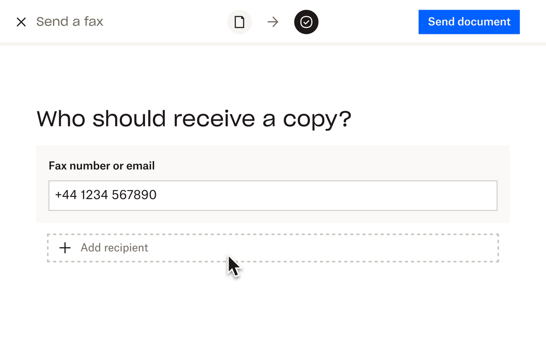
Task: Click the dashed Add recipient row
Action: tap(273, 248)
